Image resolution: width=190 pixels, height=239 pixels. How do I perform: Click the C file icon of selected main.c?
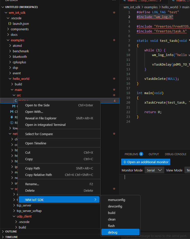tap(16, 101)
